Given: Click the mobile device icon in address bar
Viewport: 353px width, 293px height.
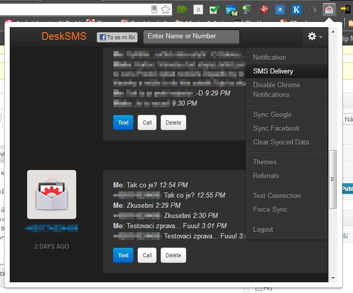Looking at the screenshot, I should click(154, 9).
